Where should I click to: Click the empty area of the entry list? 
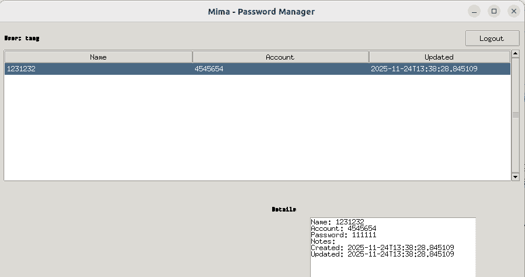[x=257, y=129]
